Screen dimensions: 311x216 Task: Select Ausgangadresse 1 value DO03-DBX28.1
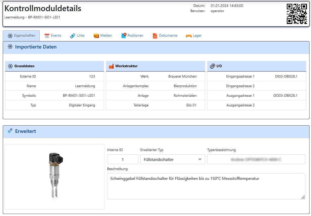(285, 95)
